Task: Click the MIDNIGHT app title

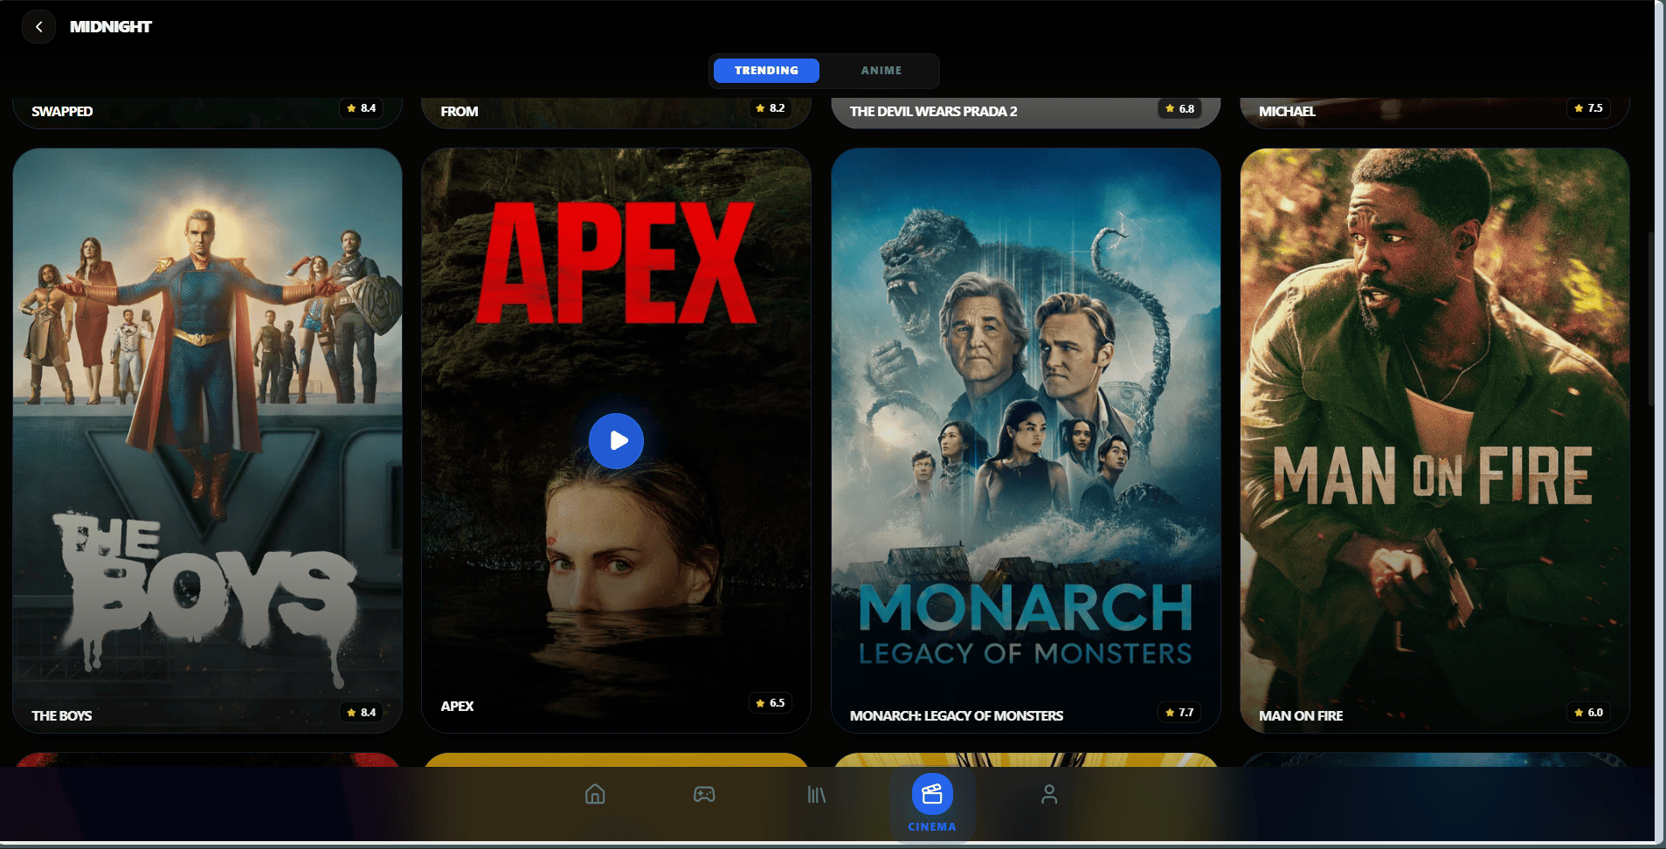Action: pyautogui.click(x=111, y=27)
